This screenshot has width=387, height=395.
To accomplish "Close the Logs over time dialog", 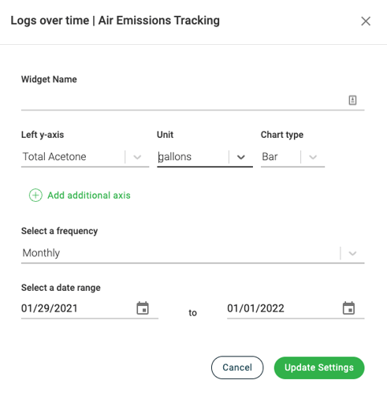I will (366, 21).
